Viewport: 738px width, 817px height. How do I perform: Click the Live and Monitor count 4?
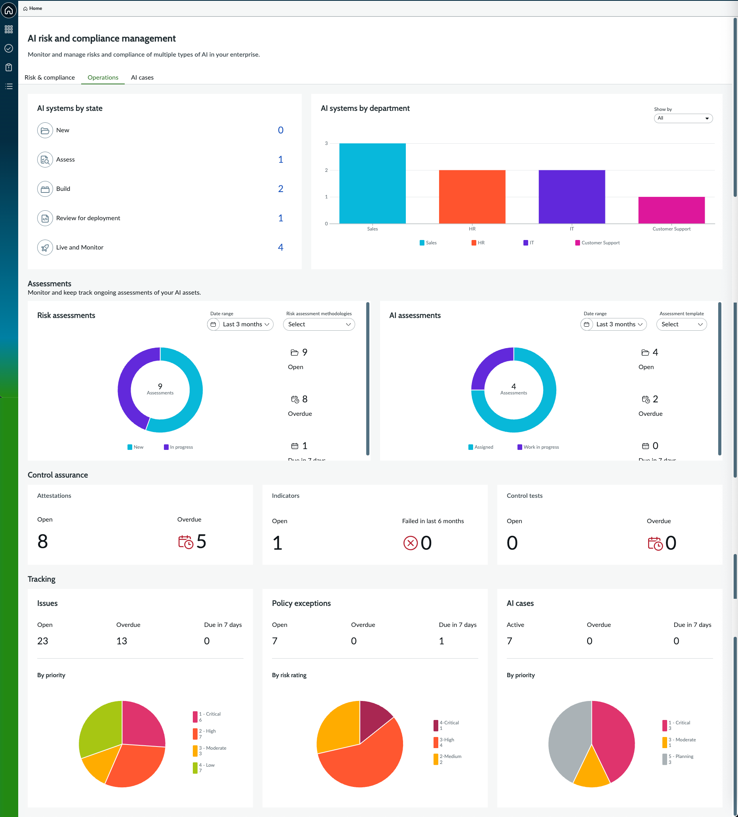tap(280, 248)
